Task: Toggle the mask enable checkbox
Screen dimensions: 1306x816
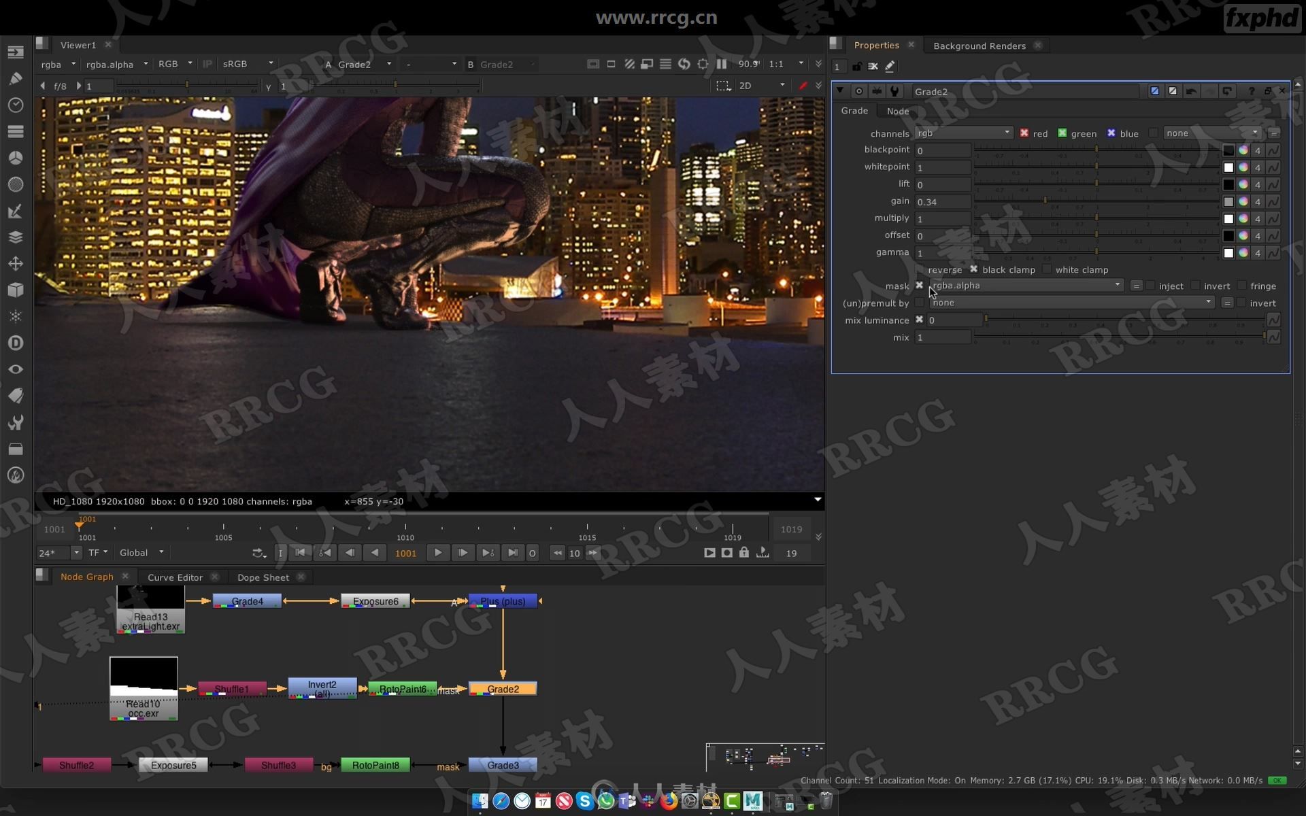Action: (920, 286)
